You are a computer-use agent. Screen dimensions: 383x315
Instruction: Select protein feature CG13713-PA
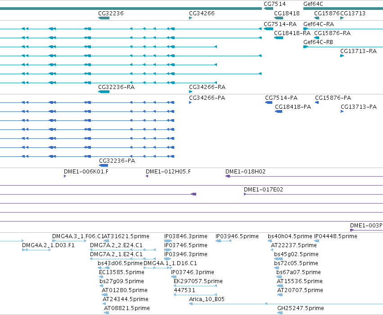359,107
